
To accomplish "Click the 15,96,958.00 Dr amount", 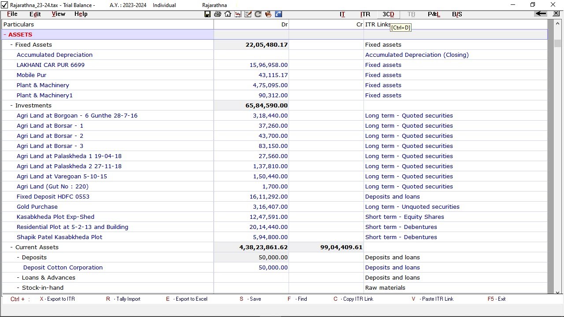I will pos(269,65).
